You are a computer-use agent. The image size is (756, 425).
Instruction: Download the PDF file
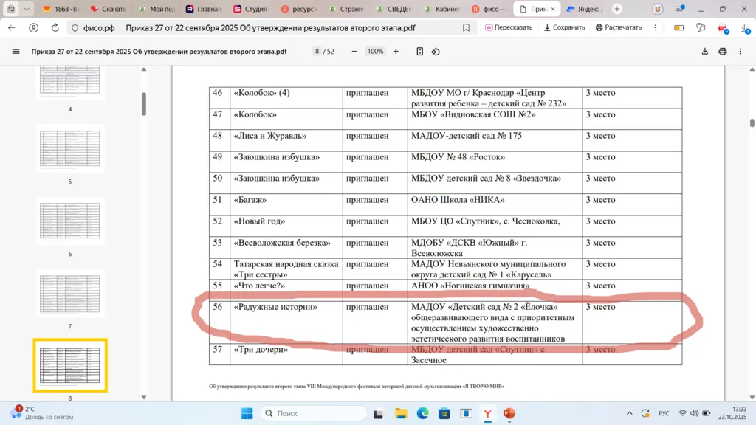point(705,52)
